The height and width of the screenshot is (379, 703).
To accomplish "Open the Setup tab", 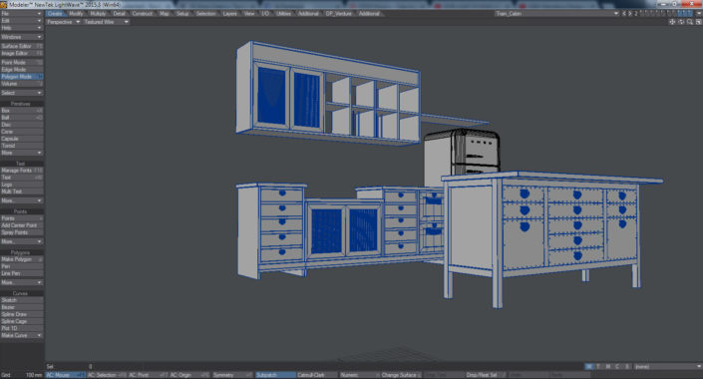I will coord(182,13).
